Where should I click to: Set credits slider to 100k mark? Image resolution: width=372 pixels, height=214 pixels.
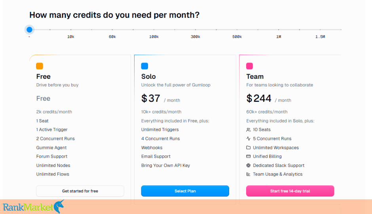click(x=154, y=30)
